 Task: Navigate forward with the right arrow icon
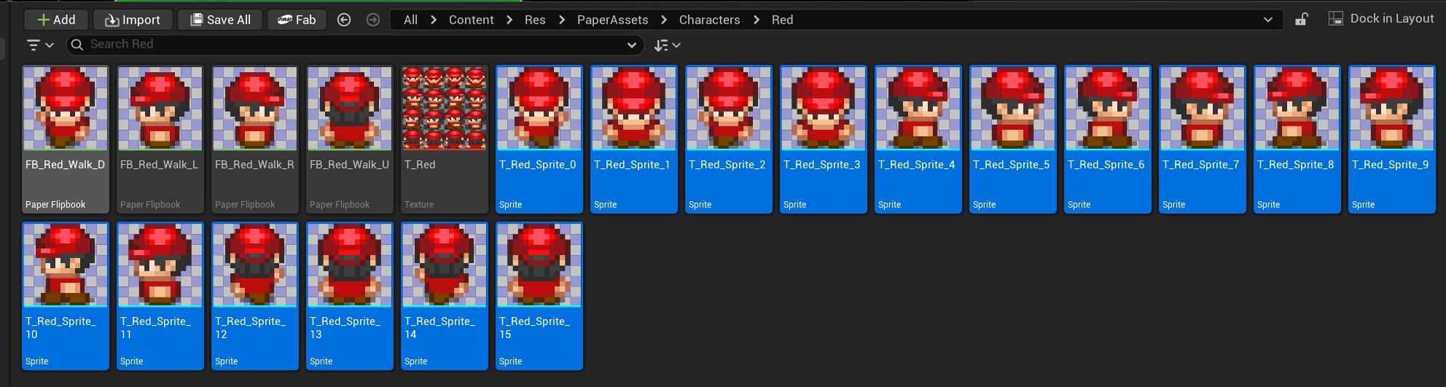pyautogui.click(x=373, y=20)
